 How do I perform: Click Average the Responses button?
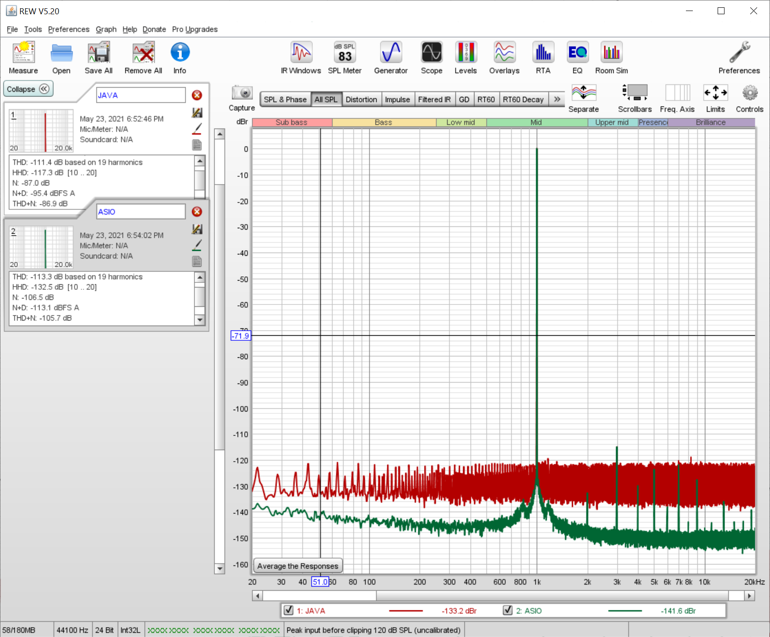298,566
